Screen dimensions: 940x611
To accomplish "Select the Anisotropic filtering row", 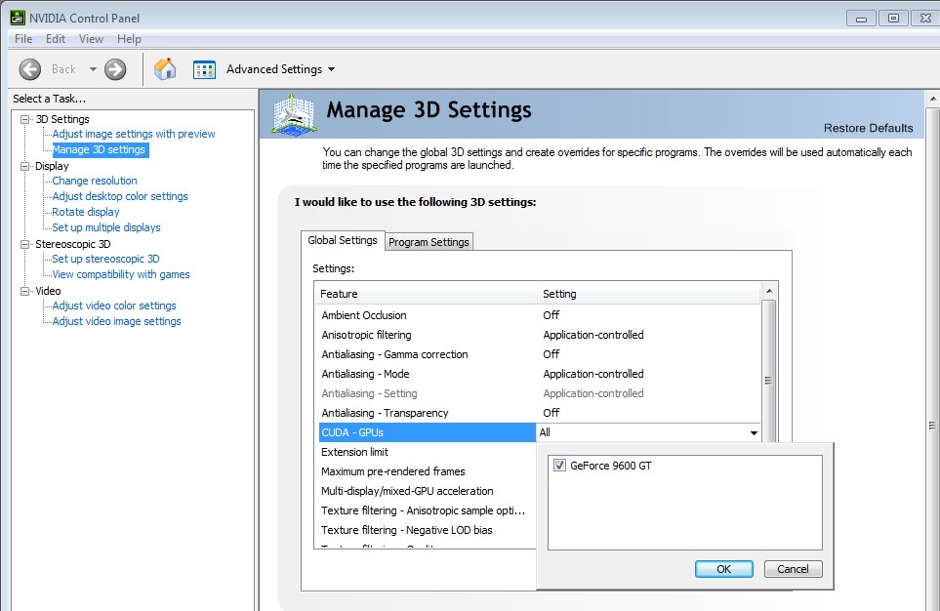I will pyautogui.click(x=539, y=335).
